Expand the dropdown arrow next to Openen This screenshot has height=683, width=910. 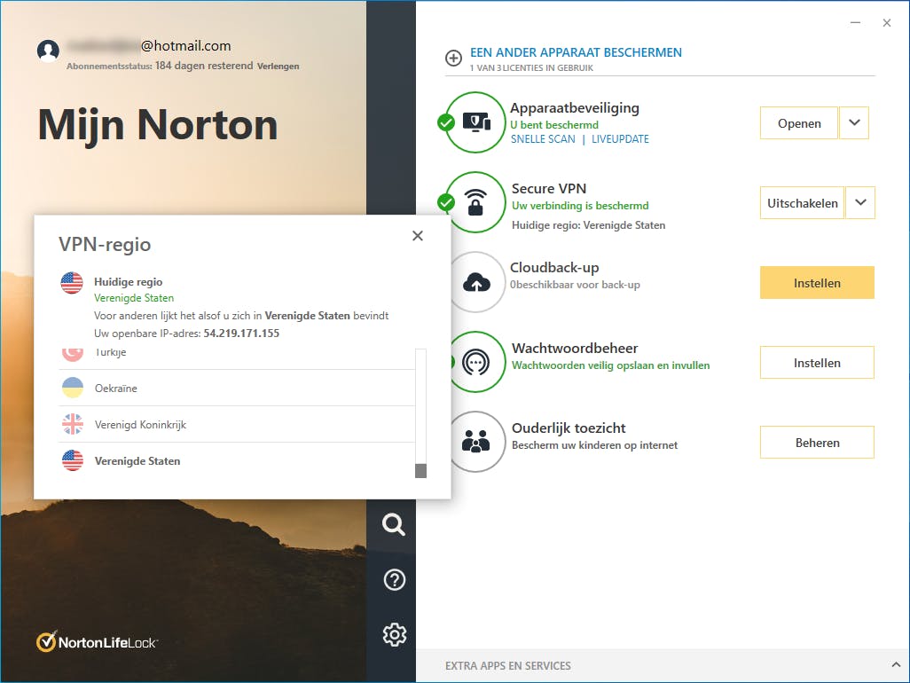854,123
